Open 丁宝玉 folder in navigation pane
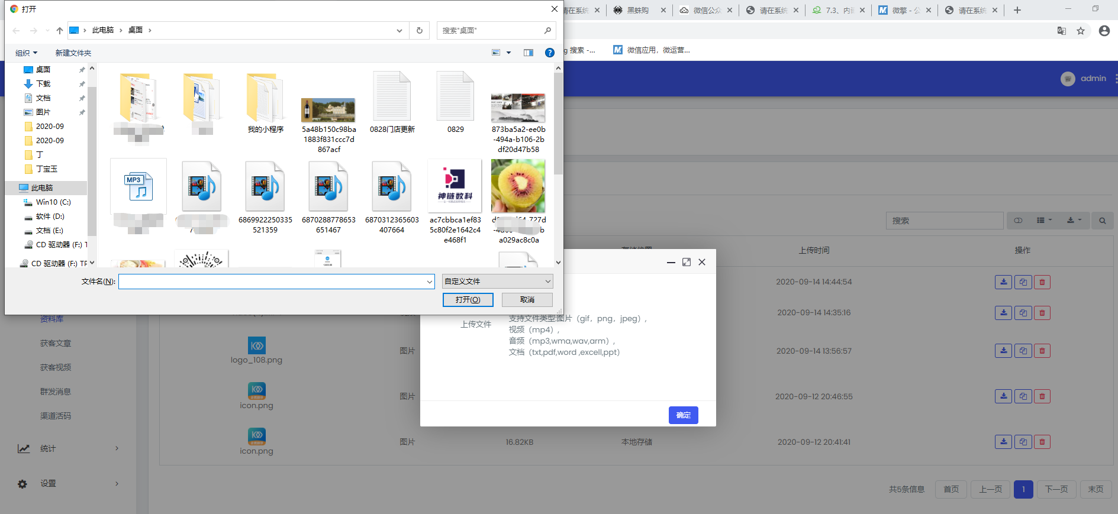Image resolution: width=1118 pixels, height=514 pixels. coord(46,169)
